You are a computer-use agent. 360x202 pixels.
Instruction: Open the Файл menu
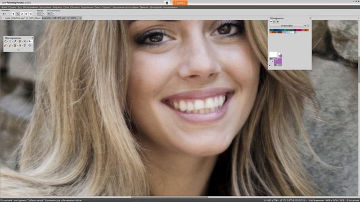coord(4,7)
